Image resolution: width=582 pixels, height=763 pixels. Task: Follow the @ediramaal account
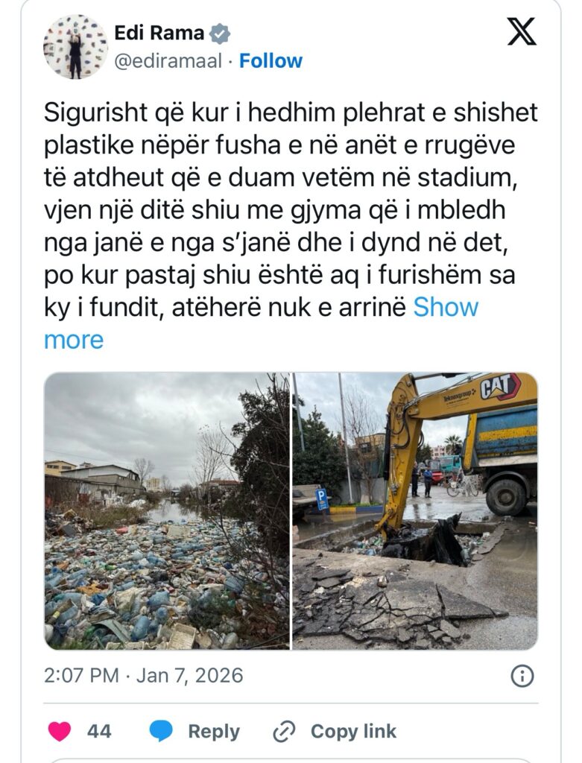point(271,61)
